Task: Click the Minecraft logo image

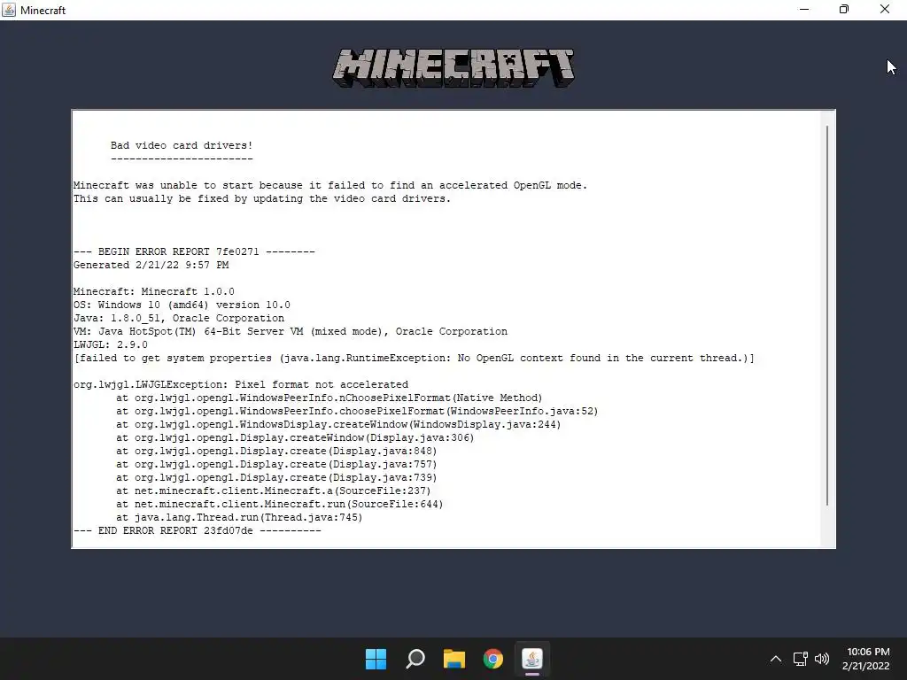Action: click(x=453, y=67)
